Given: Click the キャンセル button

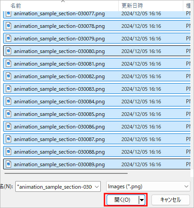Looking at the screenshot, I should point(171,200).
